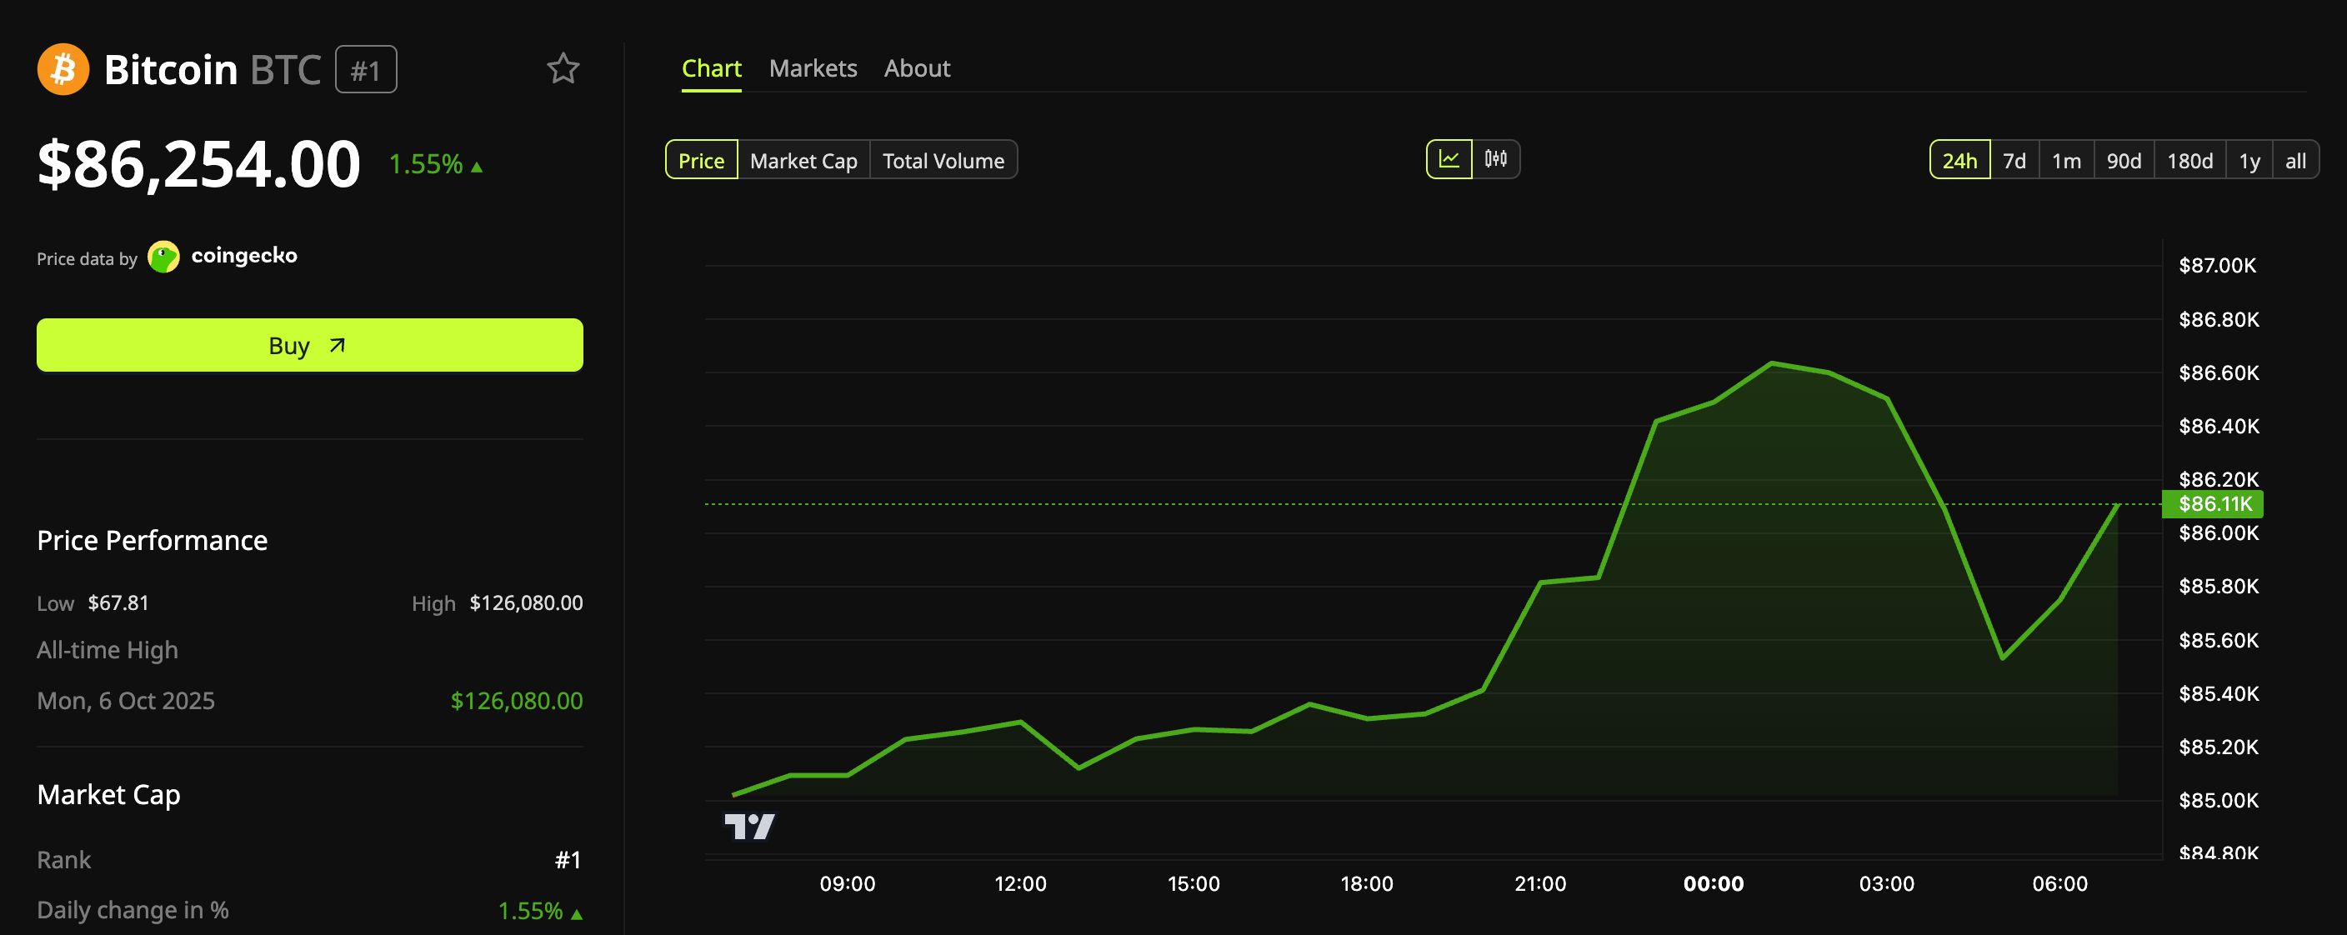
Task: Switch to the candlestick chart icon
Action: tap(1495, 159)
